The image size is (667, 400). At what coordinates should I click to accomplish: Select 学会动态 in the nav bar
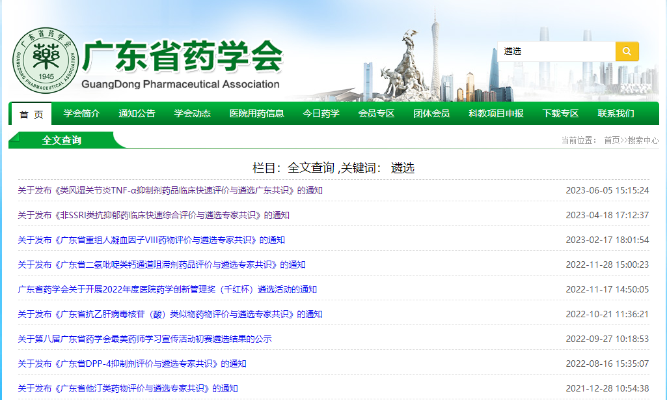[192, 113]
